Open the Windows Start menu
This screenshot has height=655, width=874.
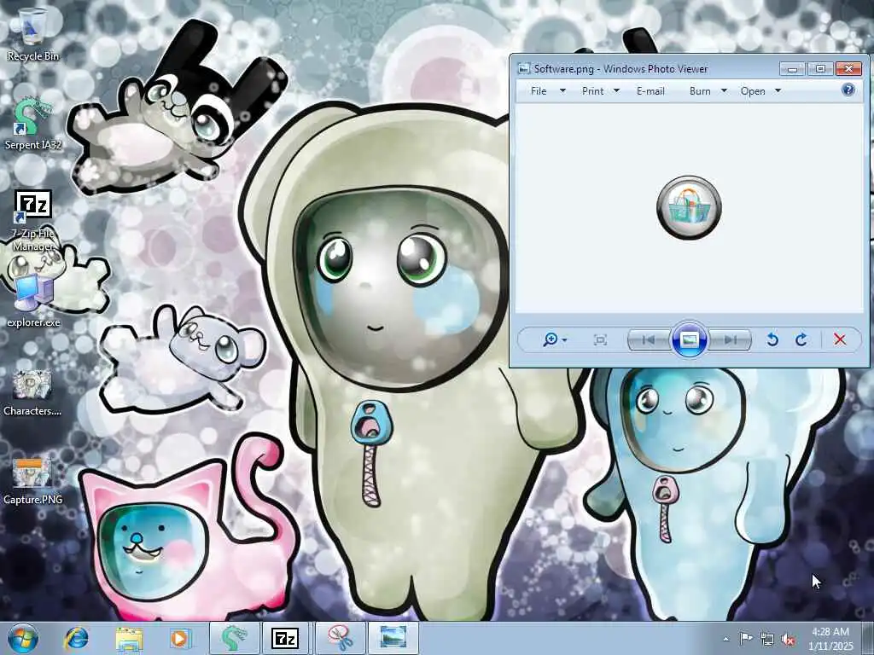pyautogui.click(x=22, y=638)
